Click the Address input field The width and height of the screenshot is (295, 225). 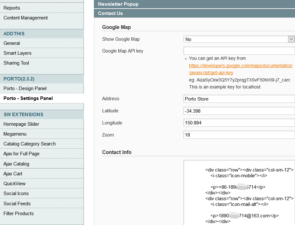point(239,99)
